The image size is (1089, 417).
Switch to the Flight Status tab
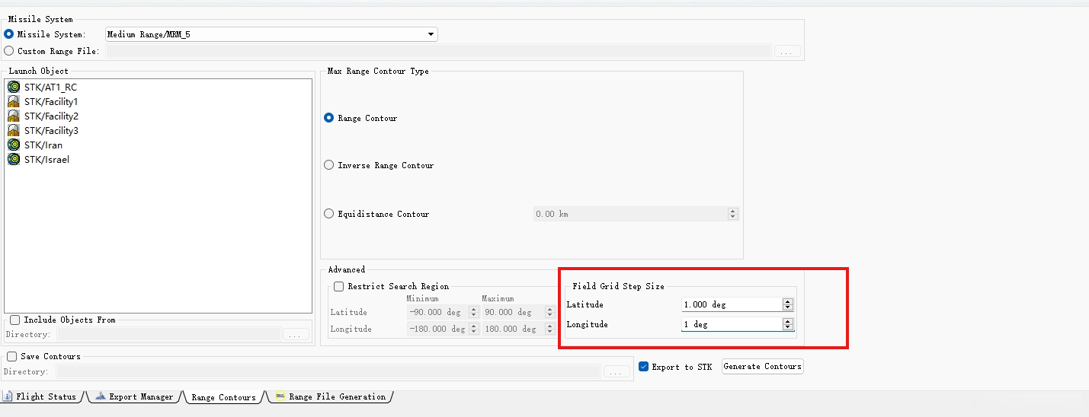coord(41,396)
